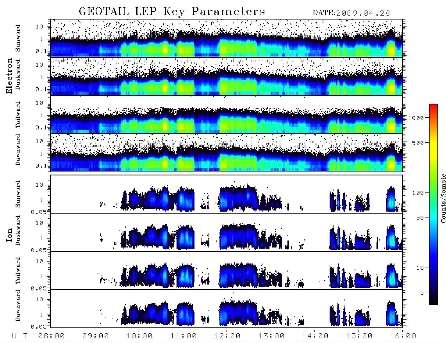Click the 14:00 time axis tick label
The width and height of the screenshot is (446, 343).
[x=315, y=336]
